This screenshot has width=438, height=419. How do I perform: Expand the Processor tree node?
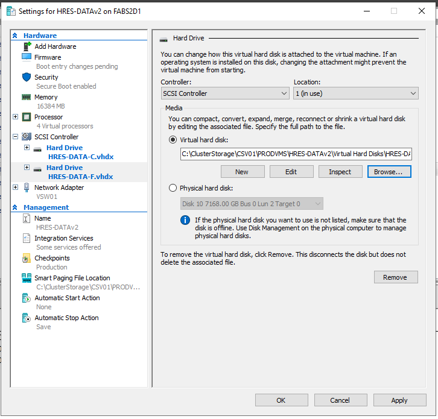pos(16,117)
